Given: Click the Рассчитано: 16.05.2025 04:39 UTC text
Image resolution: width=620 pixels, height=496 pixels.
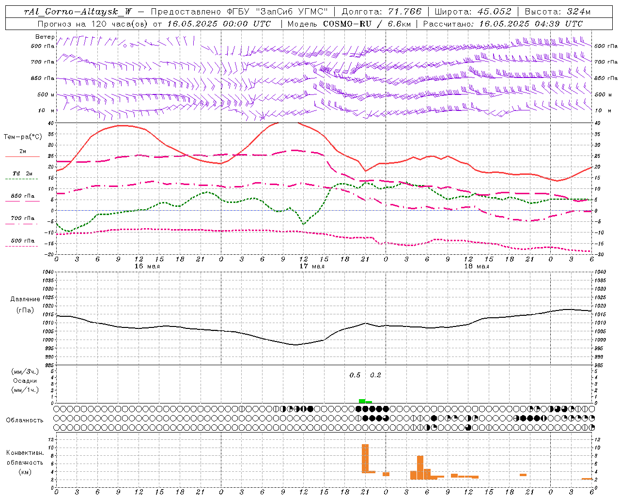Looking at the screenshot, I should 503,24.
